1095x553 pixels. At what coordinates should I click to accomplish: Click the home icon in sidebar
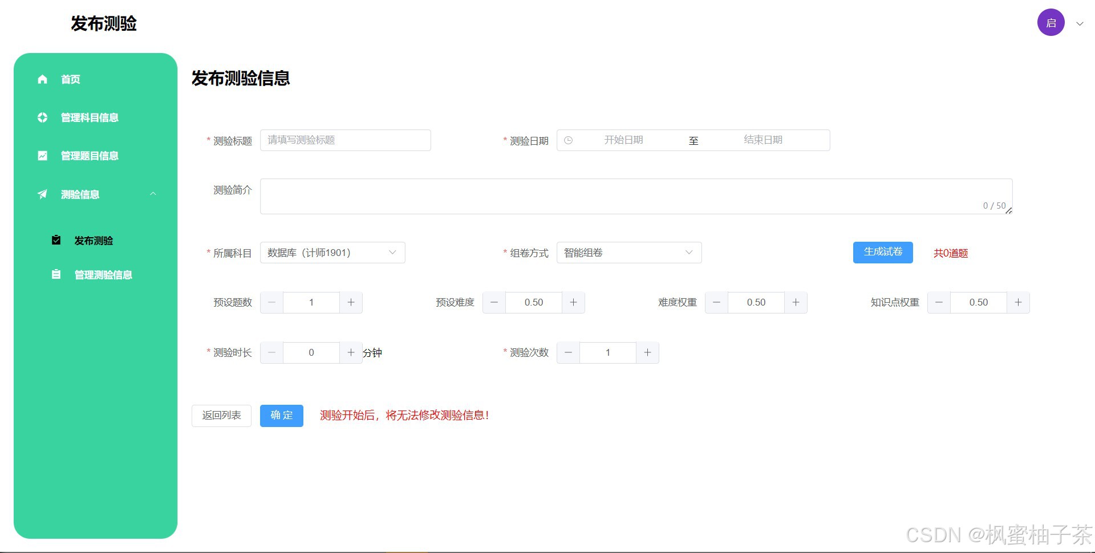[x=42, y=79]
